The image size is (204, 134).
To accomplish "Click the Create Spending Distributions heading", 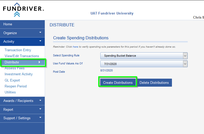I will [x=81, y=38].
